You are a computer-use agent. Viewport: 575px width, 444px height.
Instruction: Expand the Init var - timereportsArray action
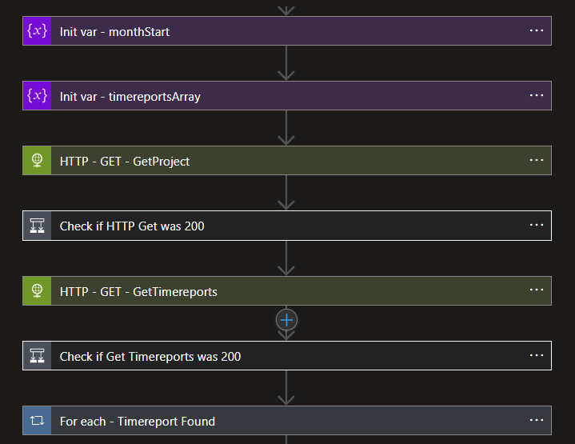point(130,96)
